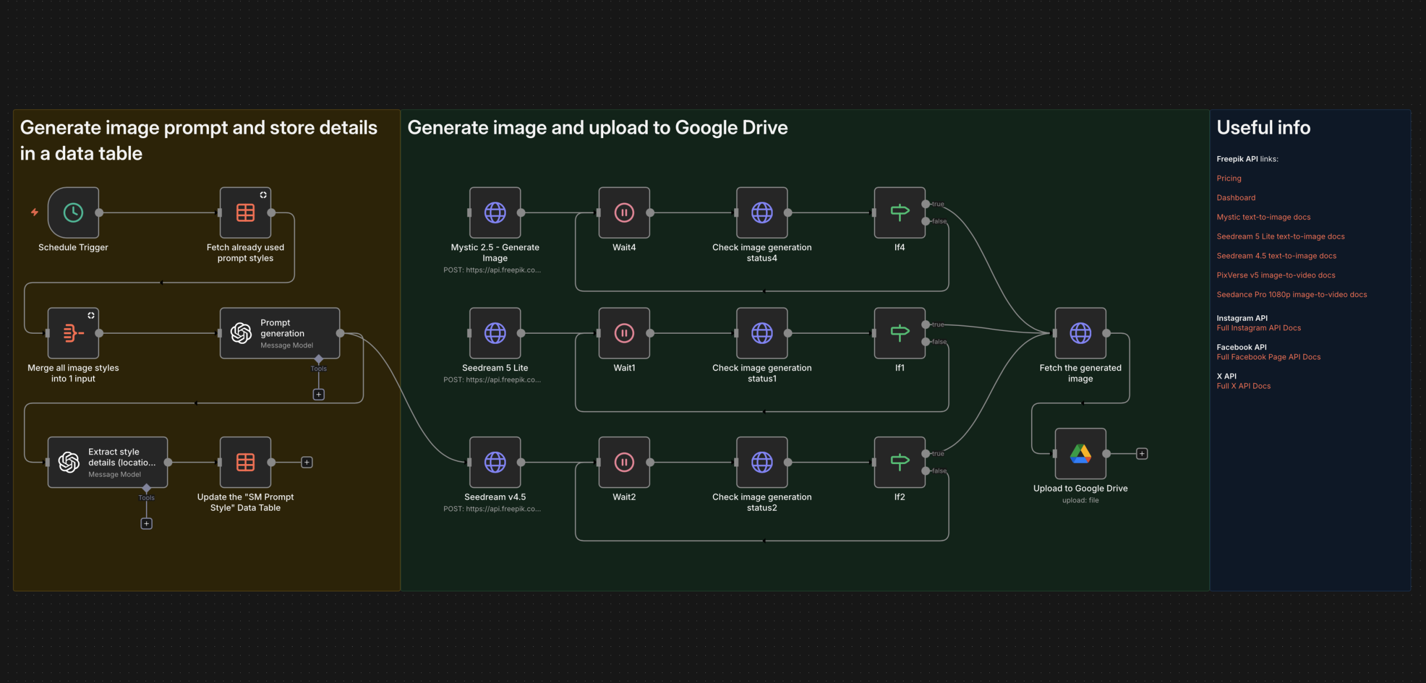Click the plus below the Prompt generation Tools connector
The width and height of the screenshot is (1426, 683).
(x=319, y=394)
